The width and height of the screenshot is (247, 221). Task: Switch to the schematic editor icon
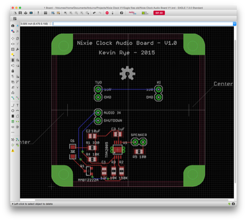[x=38, y=13]
